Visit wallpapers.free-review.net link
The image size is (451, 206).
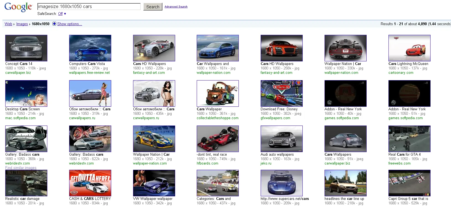click(x=89, y=73)
